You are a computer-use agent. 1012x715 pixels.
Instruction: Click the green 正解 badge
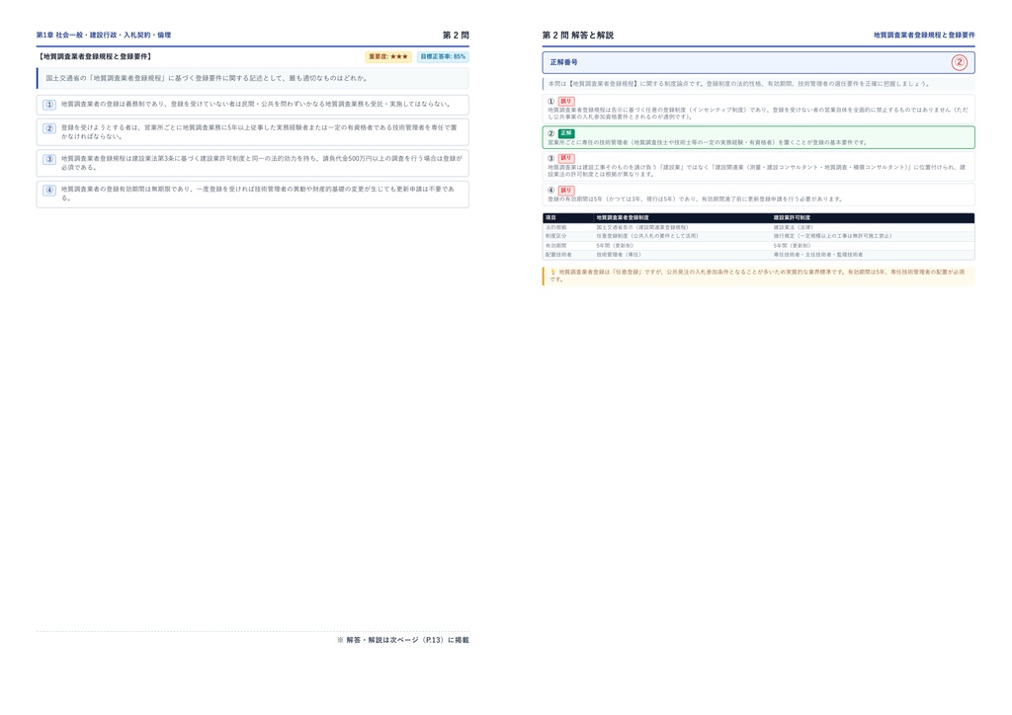pos(566,133)
